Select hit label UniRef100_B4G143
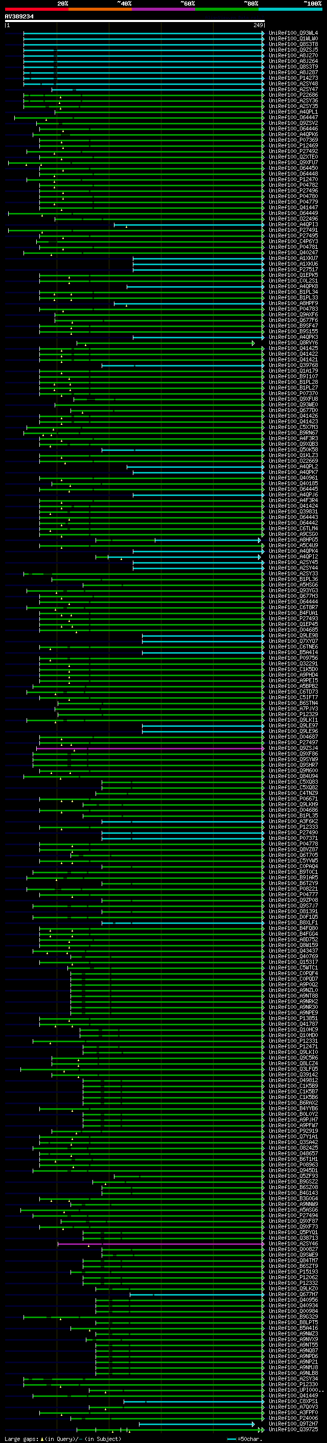Screen dimensions: 327x1443 click(293, 1193)
